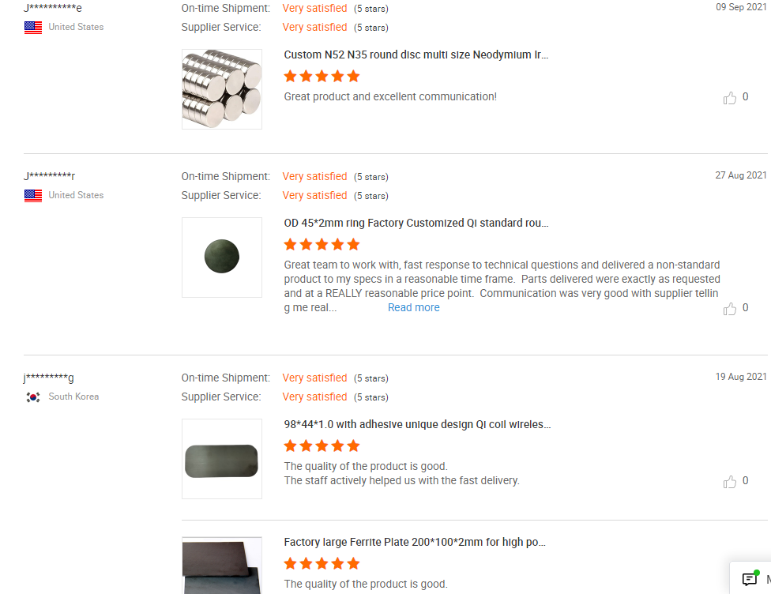This screenshot has width=771, height=594.
Task: Click the United States flag under J*********r
Action: pyautogui.click(x=33, y=195)
